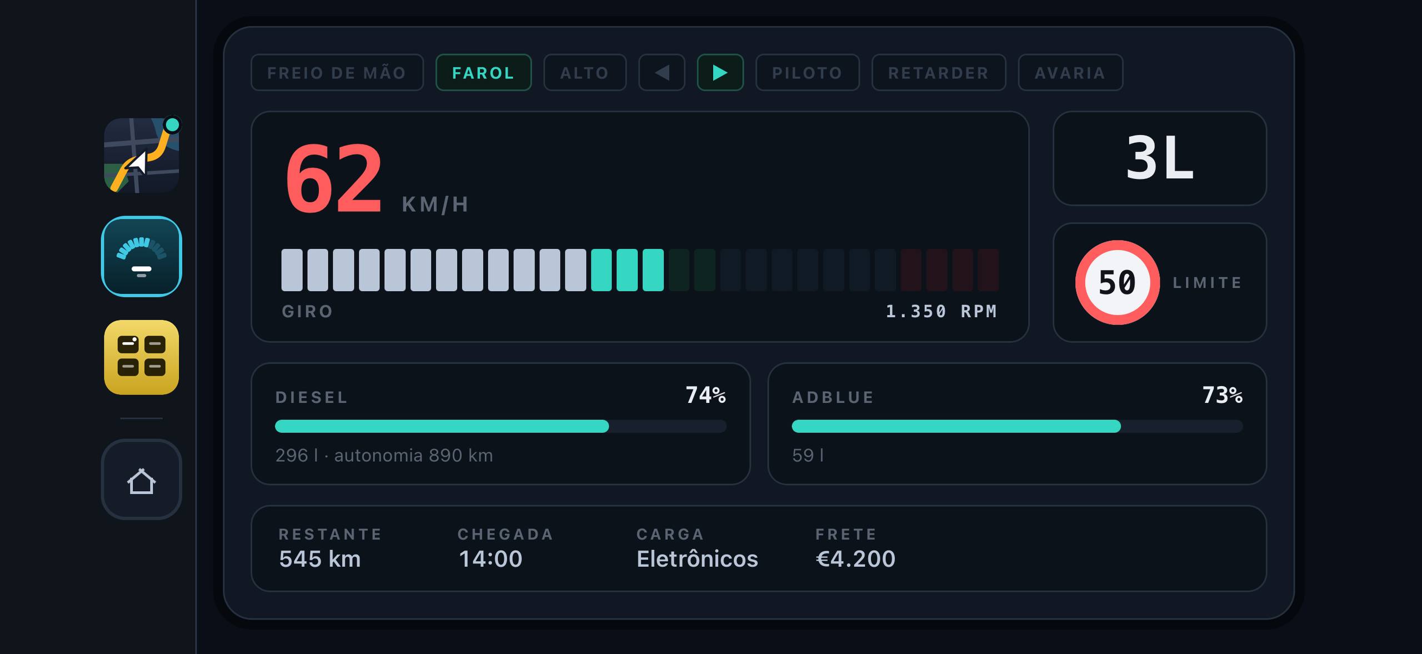Click the 296 l autonomia 890 km text
This screenshot has height=654, width=1422.
point(384,455)
